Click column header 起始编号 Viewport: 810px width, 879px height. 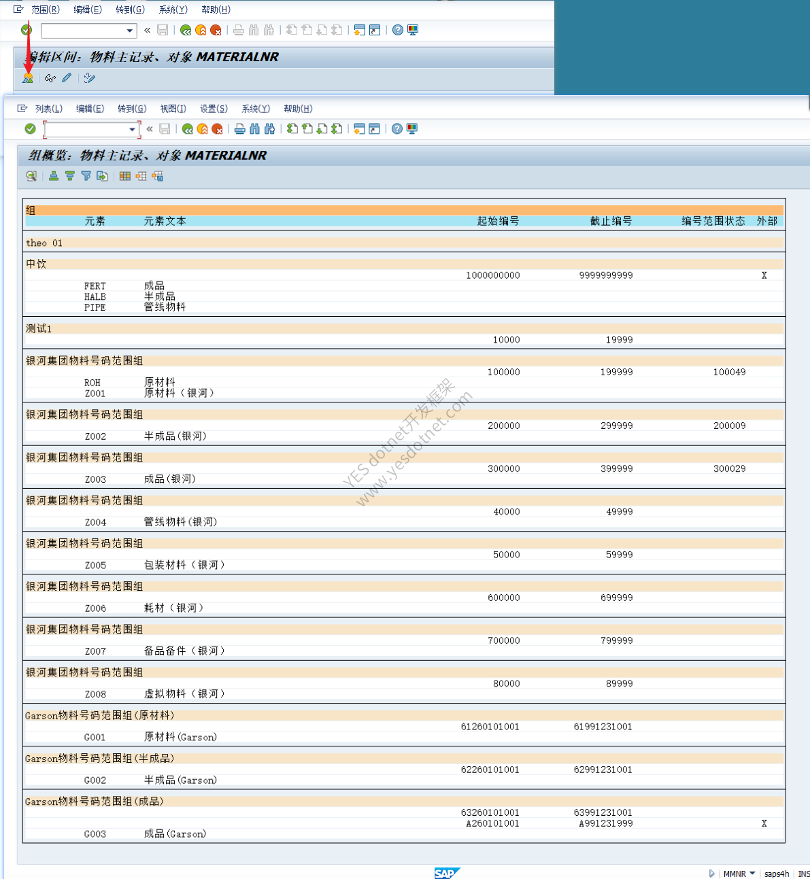498,221
